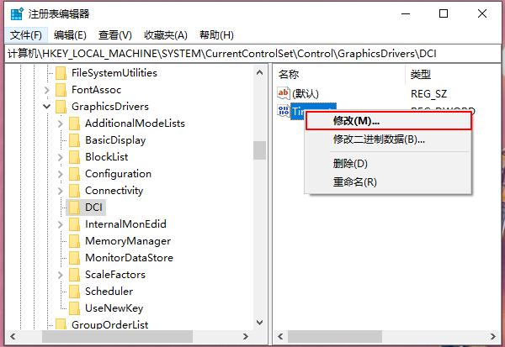Viewport: 505px width, 347px height.
Task: Expand the InternalMonEdid key
Action: [61, 224]
